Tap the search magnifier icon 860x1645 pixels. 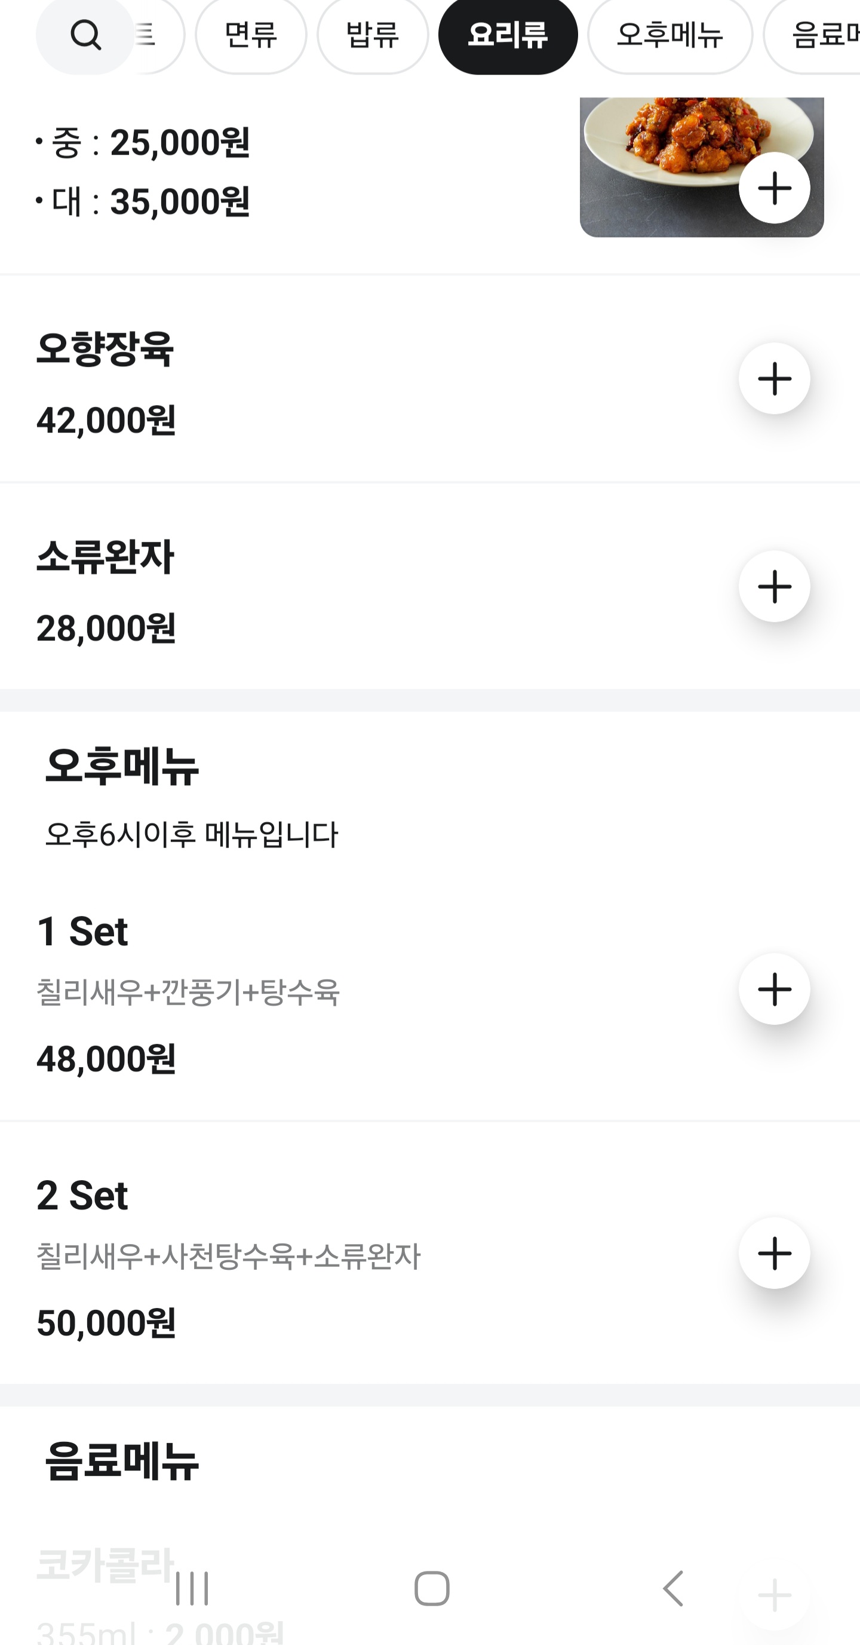(85, 35)
